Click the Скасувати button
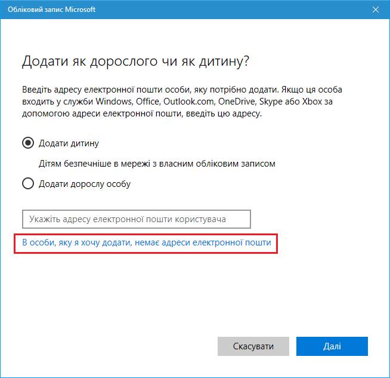Screen dimensions: 390x378 click(253, 346)
